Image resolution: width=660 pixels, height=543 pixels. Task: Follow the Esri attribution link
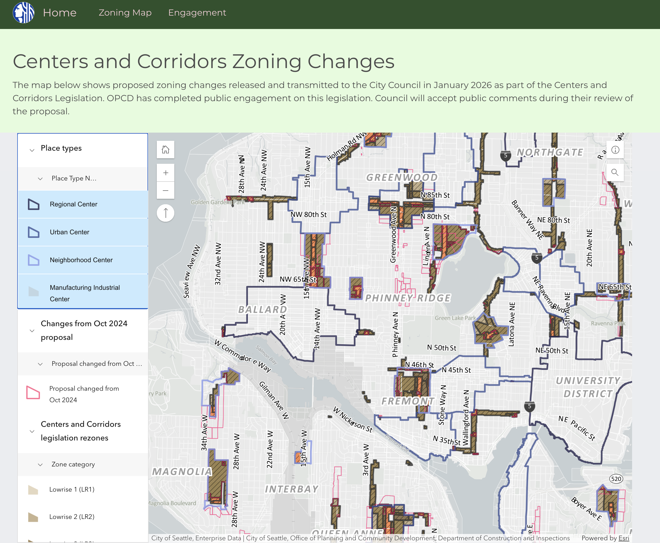pyautogui.click(x=624, y=538)
